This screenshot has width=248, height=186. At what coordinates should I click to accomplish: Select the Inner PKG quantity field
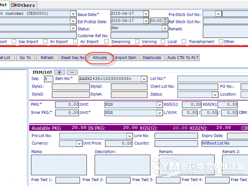[x=67, y=113]
